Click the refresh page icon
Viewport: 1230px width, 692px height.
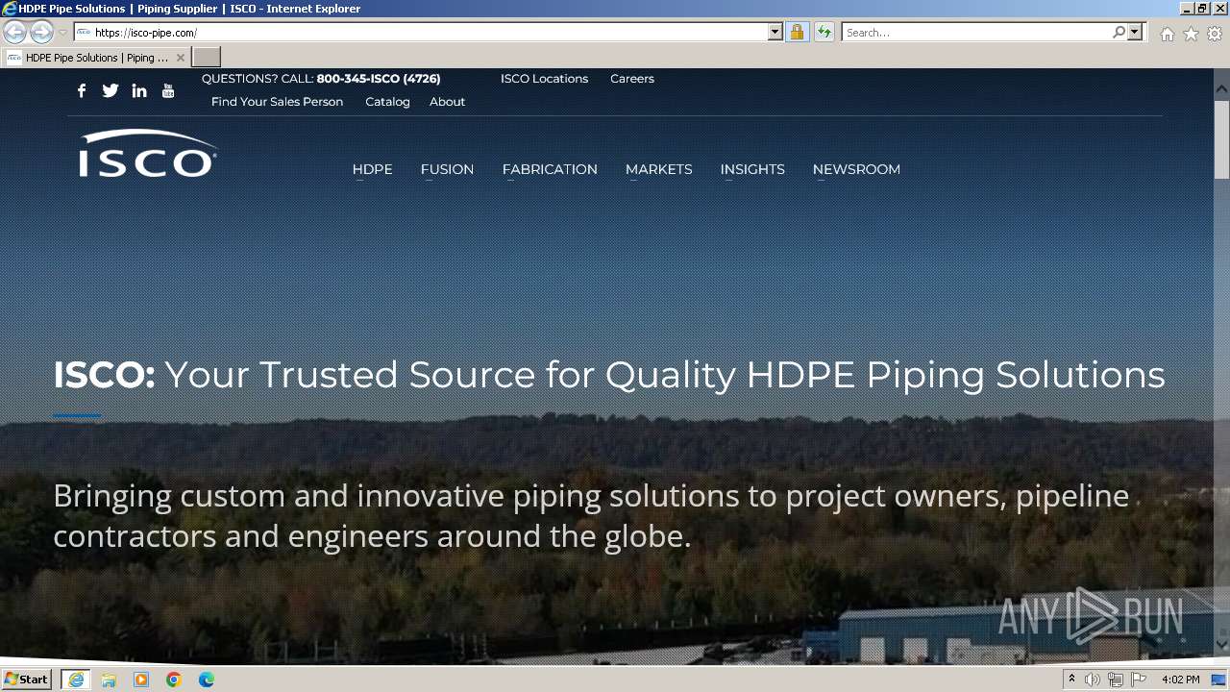pyautogui.click(x=824, y=33)
